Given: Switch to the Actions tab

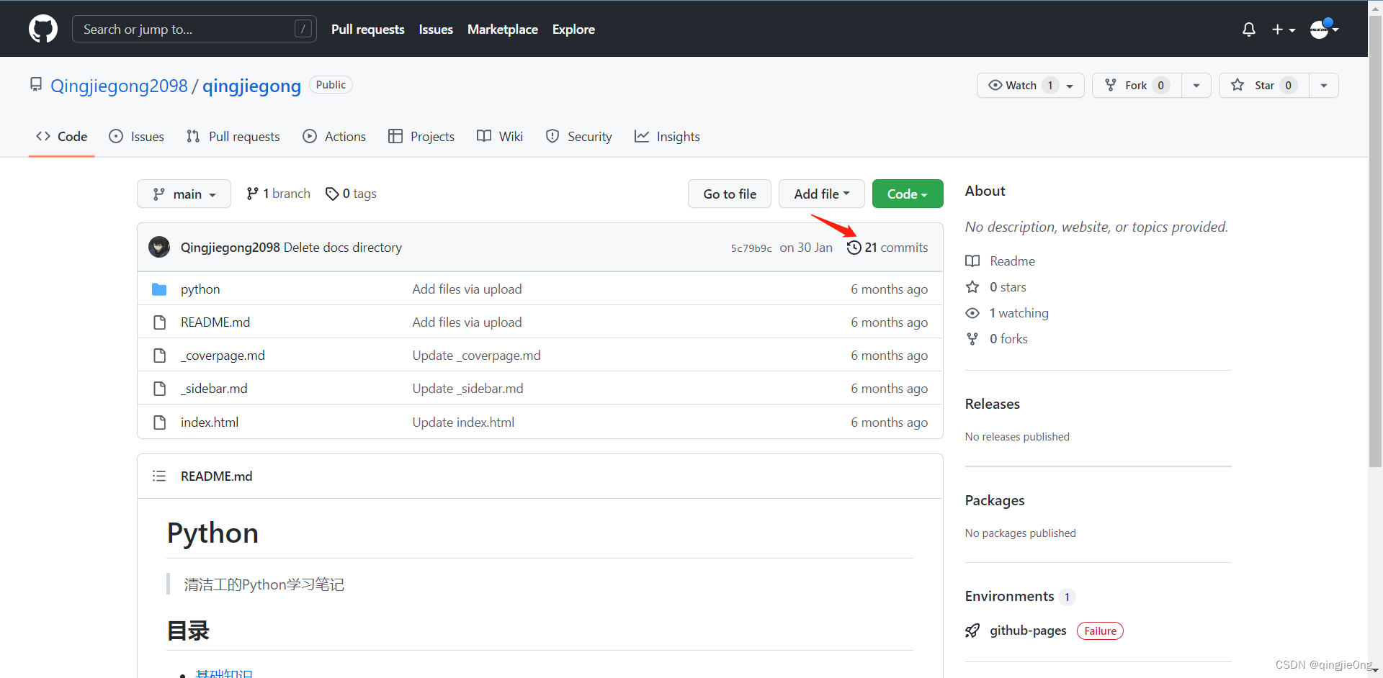Looking at the screenshot, I should click(334, 136).
